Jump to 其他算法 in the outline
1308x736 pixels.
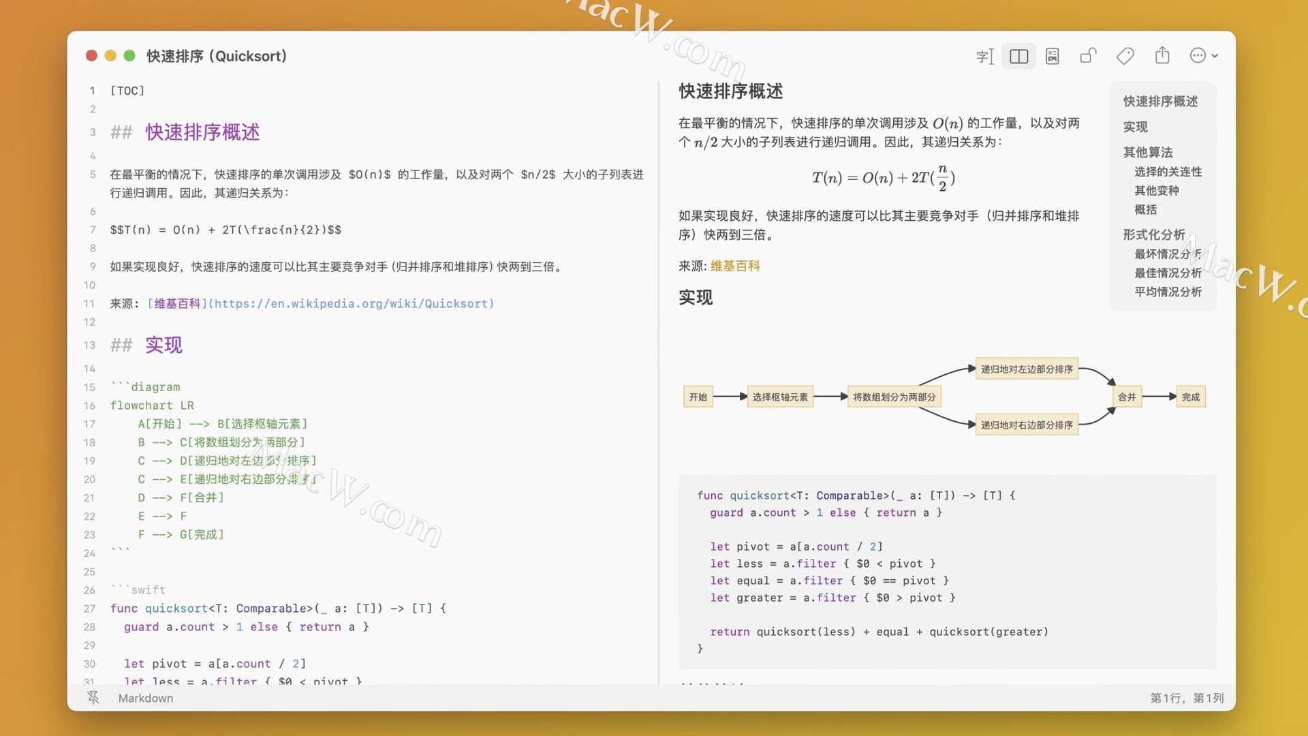1148,152
